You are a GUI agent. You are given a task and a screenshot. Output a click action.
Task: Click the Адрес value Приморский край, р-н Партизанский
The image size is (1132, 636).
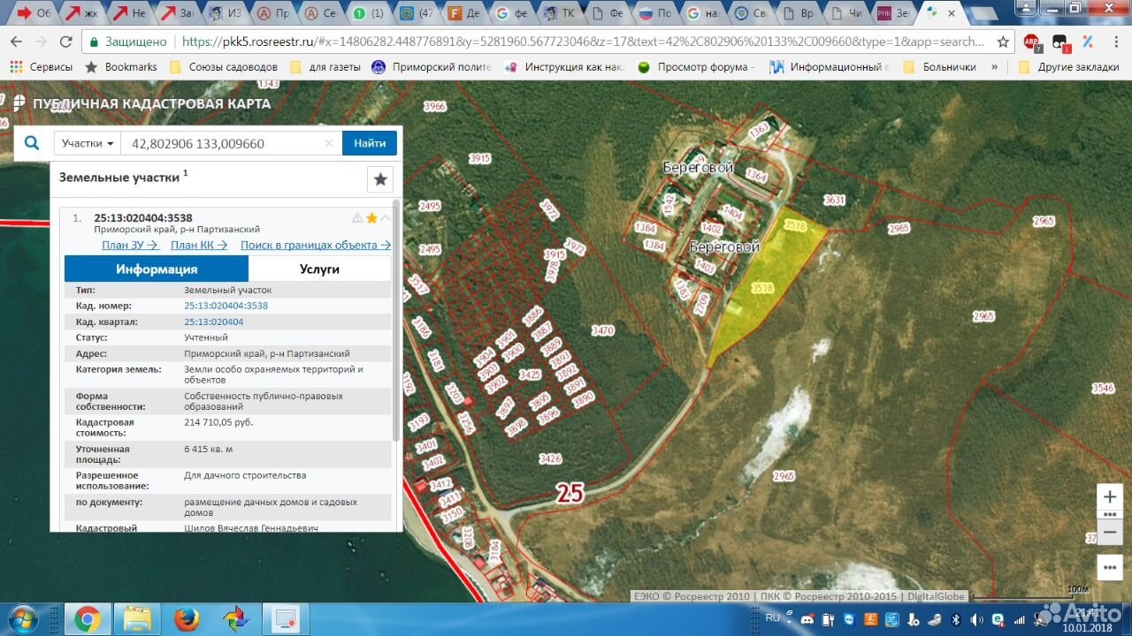coord(266,353)
